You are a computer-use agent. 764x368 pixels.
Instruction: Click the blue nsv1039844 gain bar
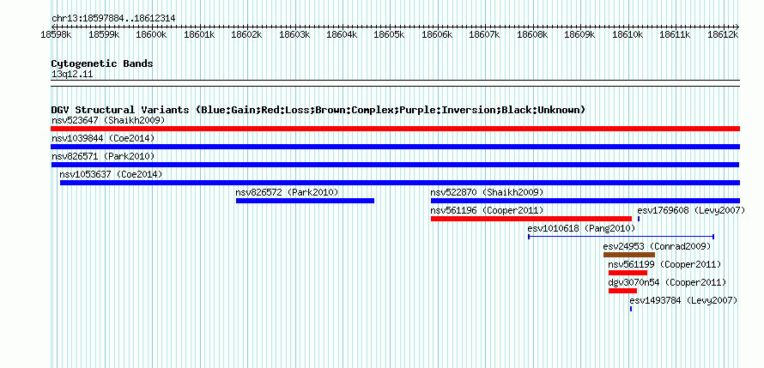pos(395,147)
